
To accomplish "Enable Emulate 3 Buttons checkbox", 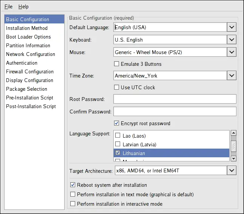I will tap(117, 64).
